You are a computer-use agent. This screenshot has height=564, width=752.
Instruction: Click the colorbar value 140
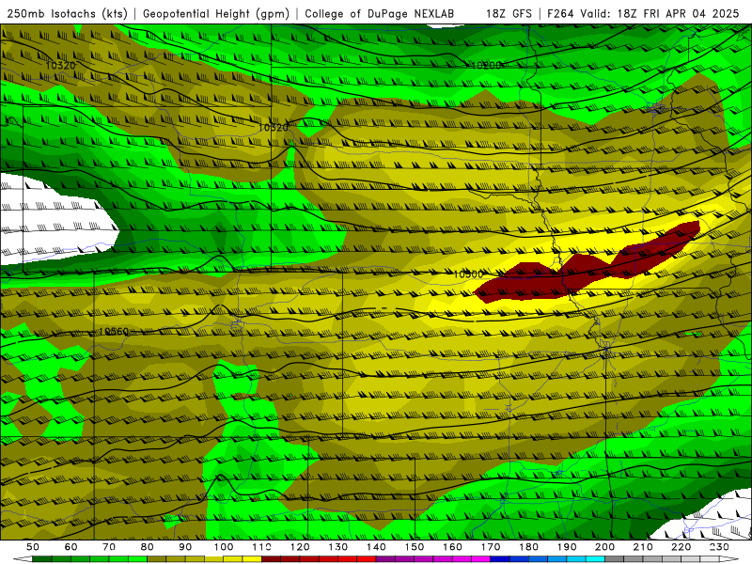click(x=376, y=547)
